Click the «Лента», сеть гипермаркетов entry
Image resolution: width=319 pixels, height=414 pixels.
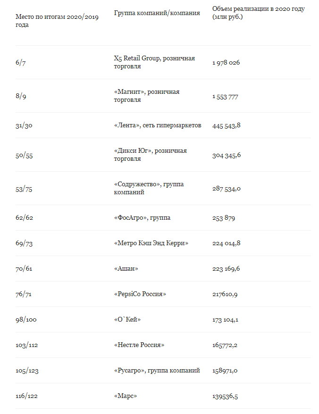(158, 125)
